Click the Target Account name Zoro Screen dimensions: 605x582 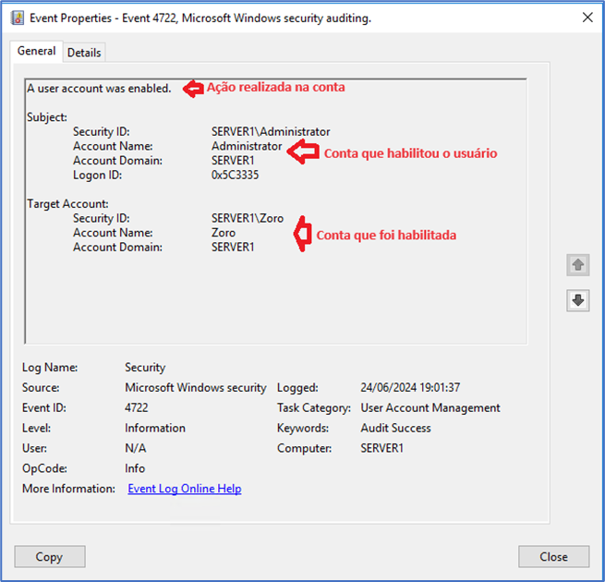[x=224, y=234]
